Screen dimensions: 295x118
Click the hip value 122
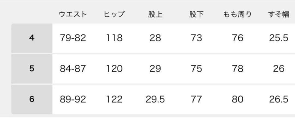tap(114, 99)
